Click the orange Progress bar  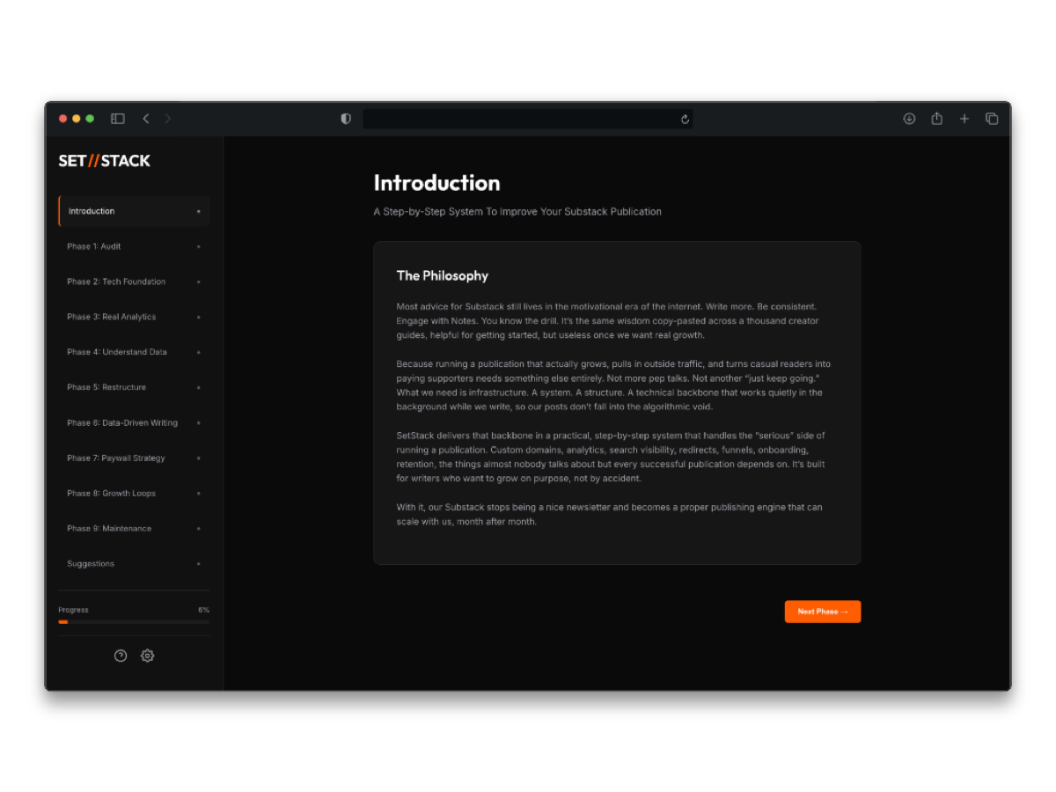tap(62, 621)
